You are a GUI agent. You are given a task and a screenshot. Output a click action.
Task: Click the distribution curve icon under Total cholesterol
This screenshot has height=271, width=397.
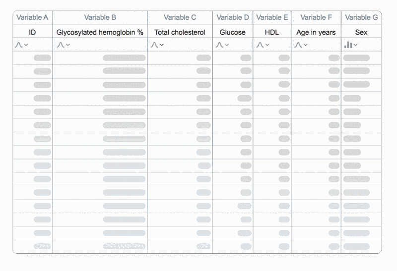click(x=154, y=45)
